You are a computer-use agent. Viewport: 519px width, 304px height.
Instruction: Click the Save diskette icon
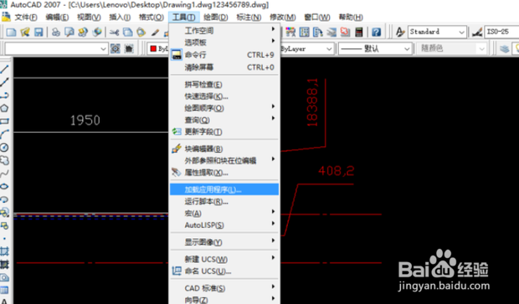39,32
